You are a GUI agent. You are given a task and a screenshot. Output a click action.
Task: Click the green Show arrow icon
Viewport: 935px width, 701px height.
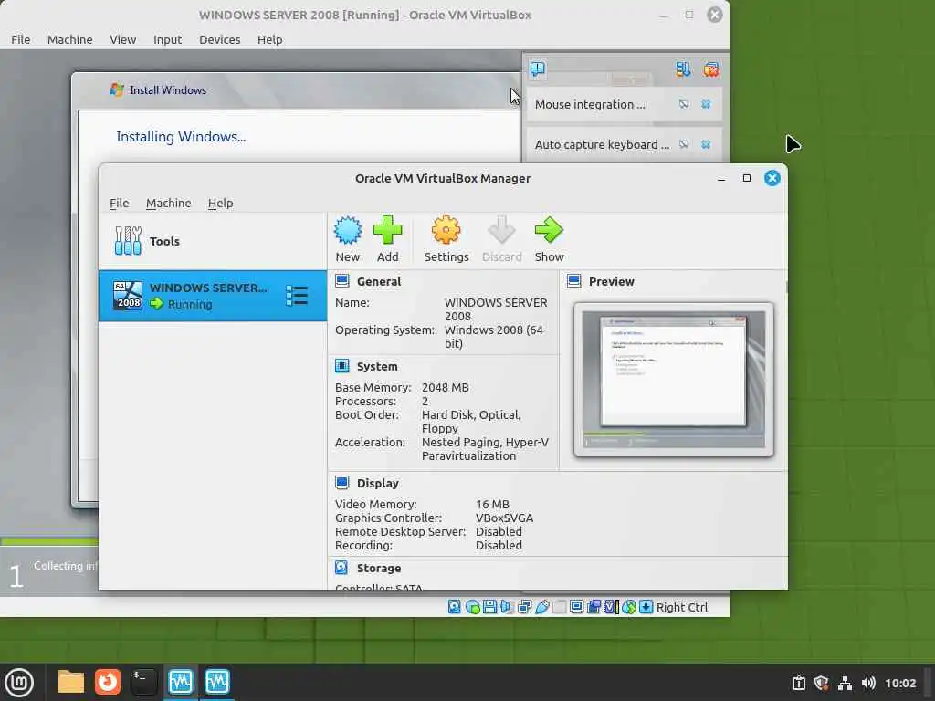(x=549, y=230)
